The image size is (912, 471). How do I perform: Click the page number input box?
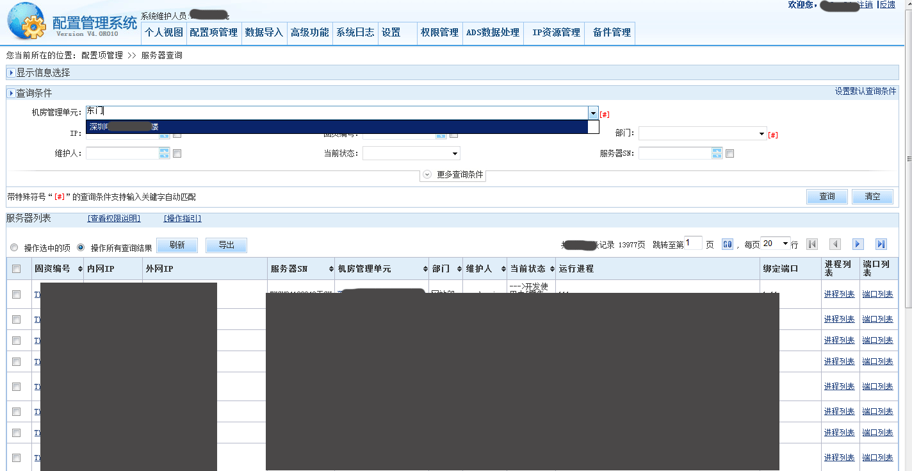(x=693, y=243)
